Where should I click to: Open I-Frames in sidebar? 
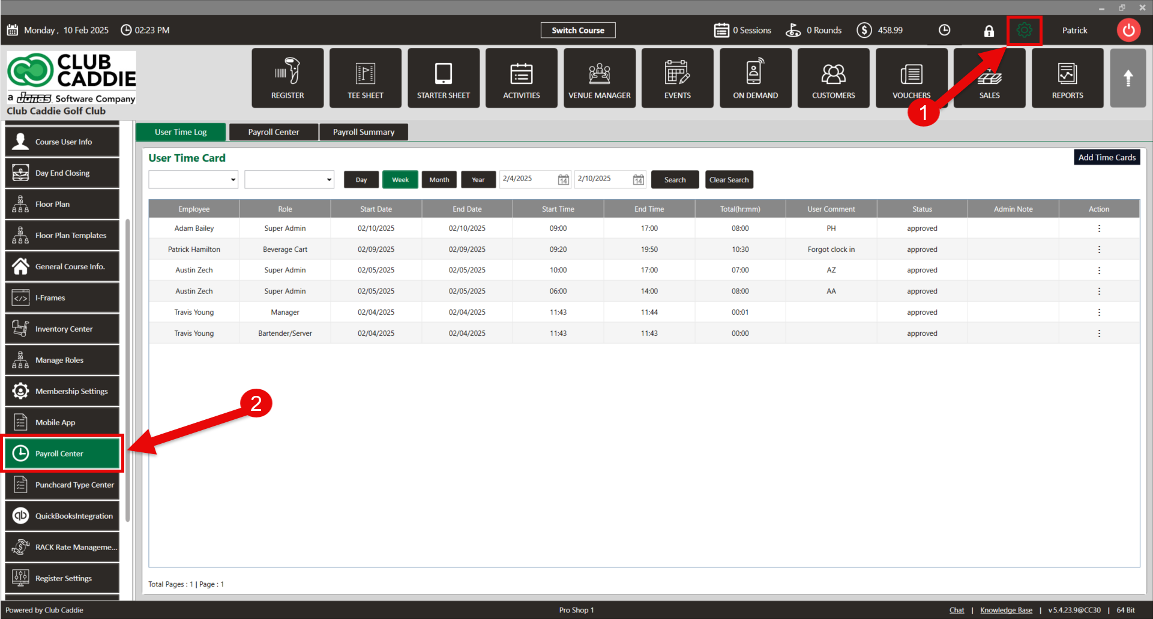coord(62,298)
